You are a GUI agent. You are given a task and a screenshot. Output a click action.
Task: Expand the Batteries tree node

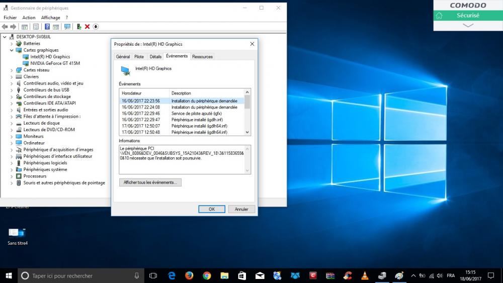coord(12,44)
